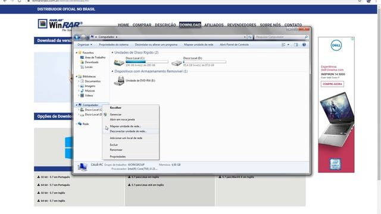The height and width of the screenshot is (214, 381).
Task: Collapse the Computador tree node
Action: (76, 105)
